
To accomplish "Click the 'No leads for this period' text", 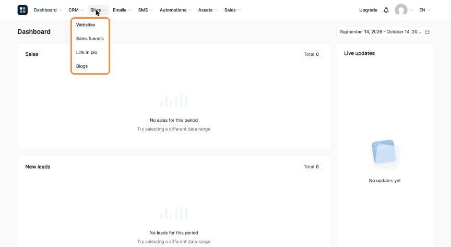I will pyautogui.click(x=174, y=232).
